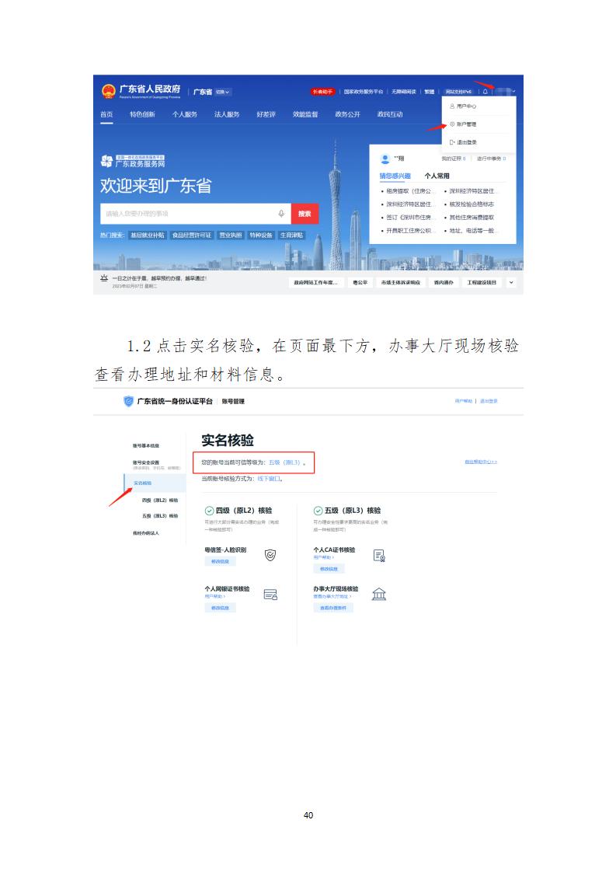Click the 线下窗口 verification method link
This screenshot has height=872, width=616.
tap(269, 478)
